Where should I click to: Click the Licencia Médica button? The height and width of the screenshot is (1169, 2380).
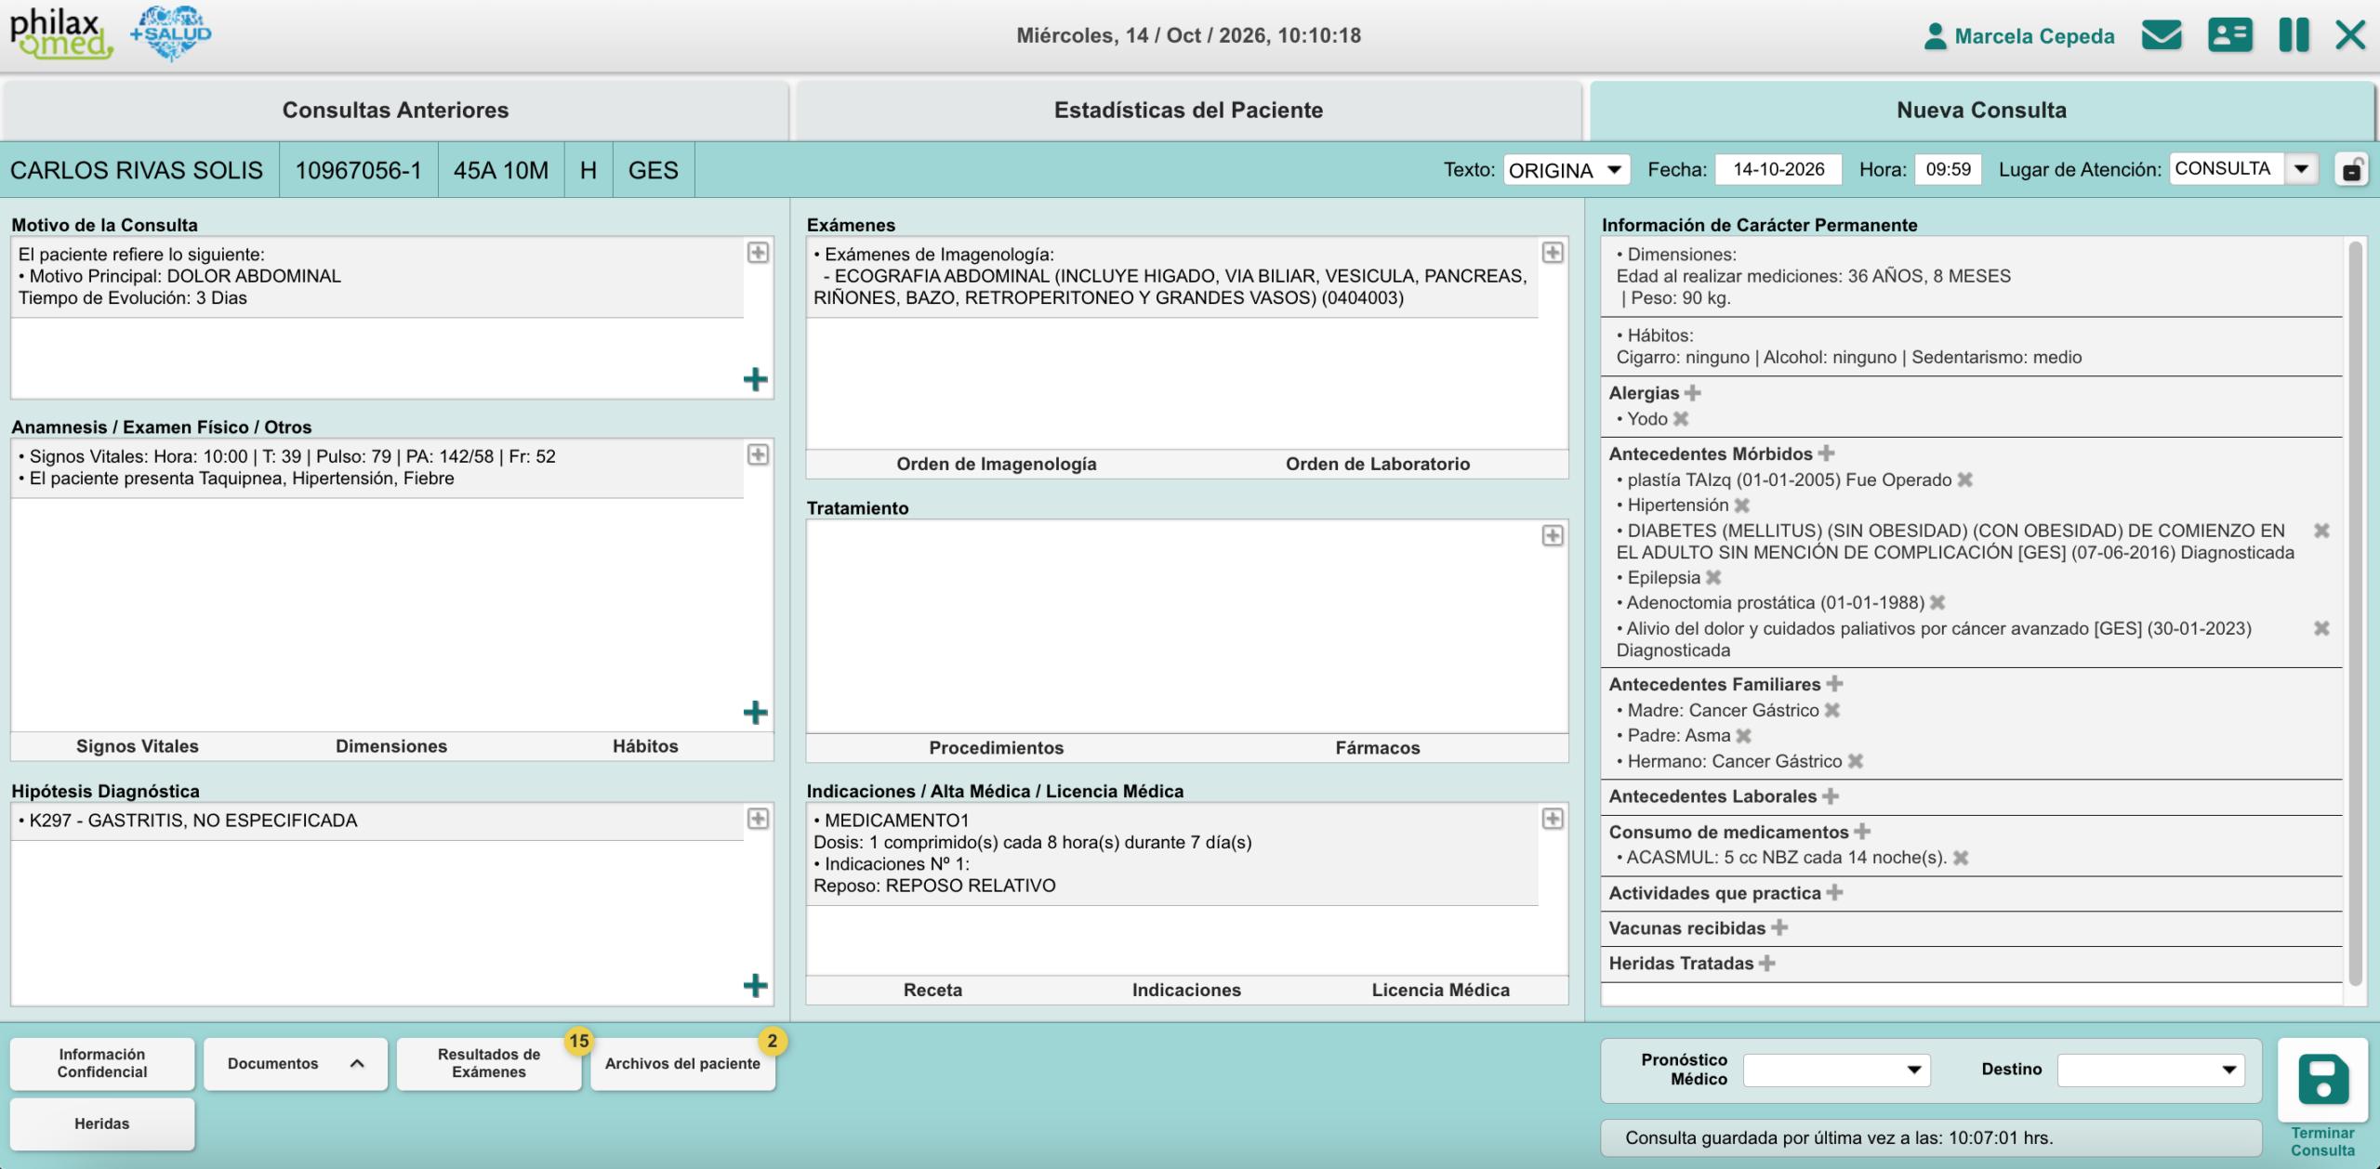[1441, 991]
